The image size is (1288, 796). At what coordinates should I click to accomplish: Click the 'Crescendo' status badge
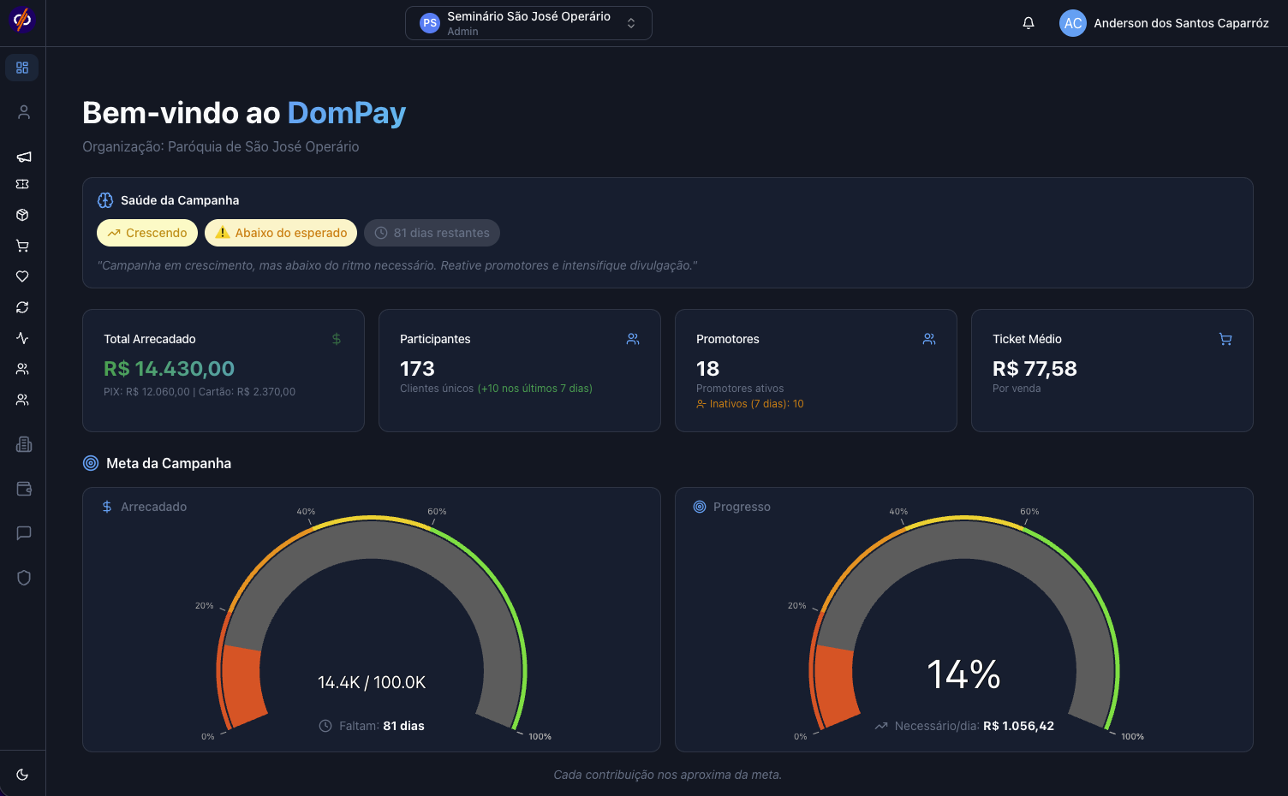147,233
